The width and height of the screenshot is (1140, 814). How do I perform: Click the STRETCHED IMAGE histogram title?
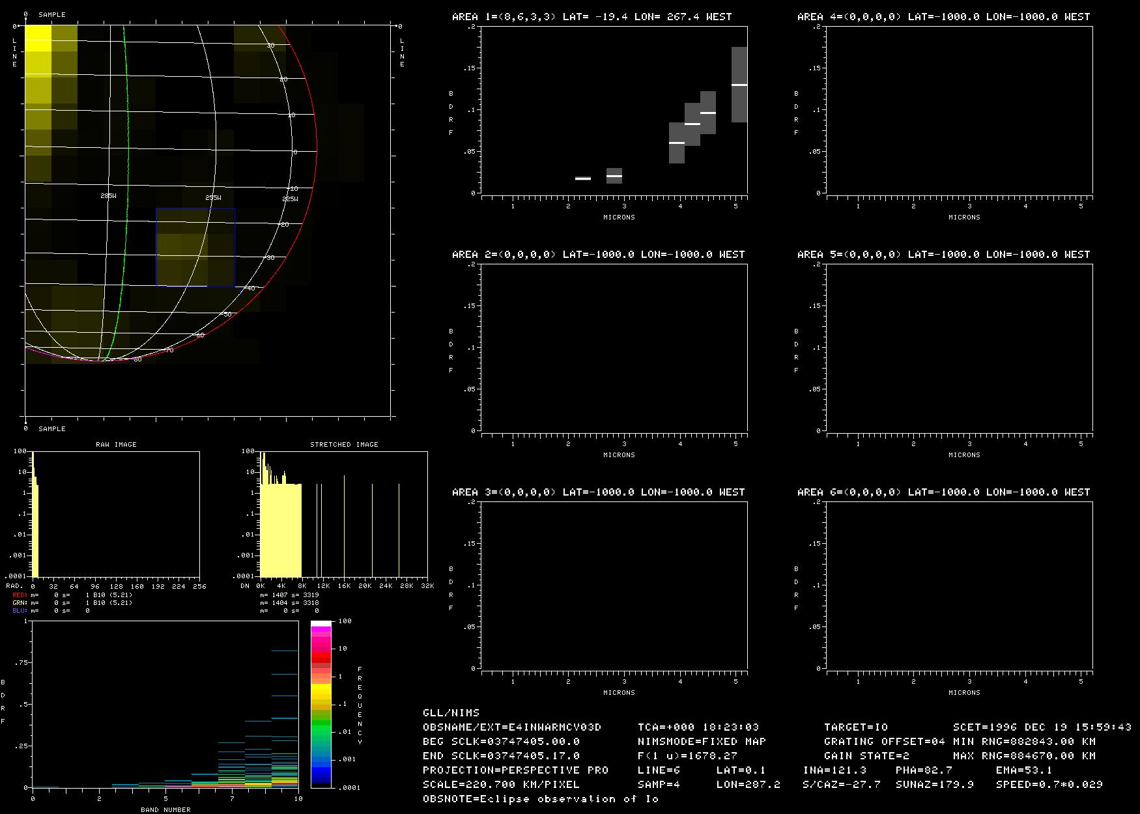[344, 444]
